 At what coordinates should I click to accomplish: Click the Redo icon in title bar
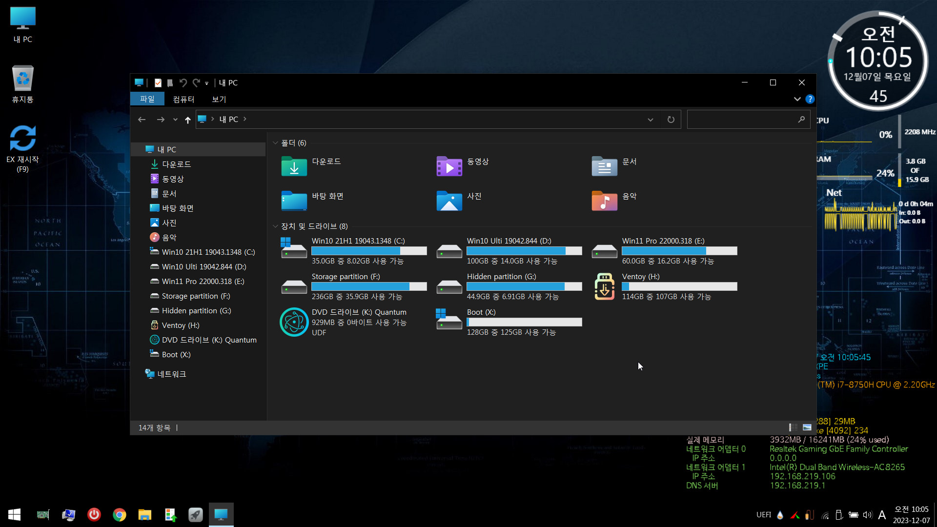196,83
